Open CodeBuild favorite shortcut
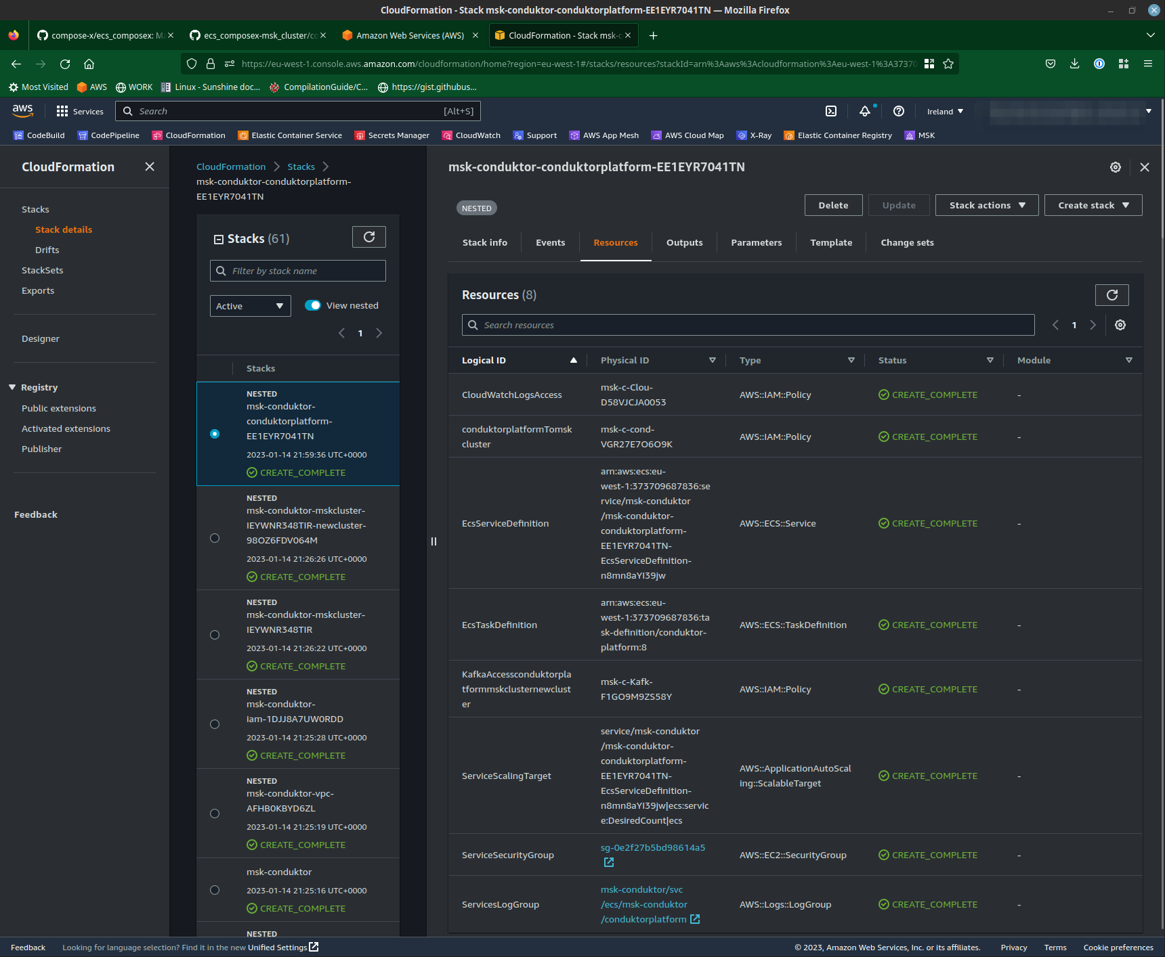The width and height of the screenshot is (1165, 957). tap(39, 135)
